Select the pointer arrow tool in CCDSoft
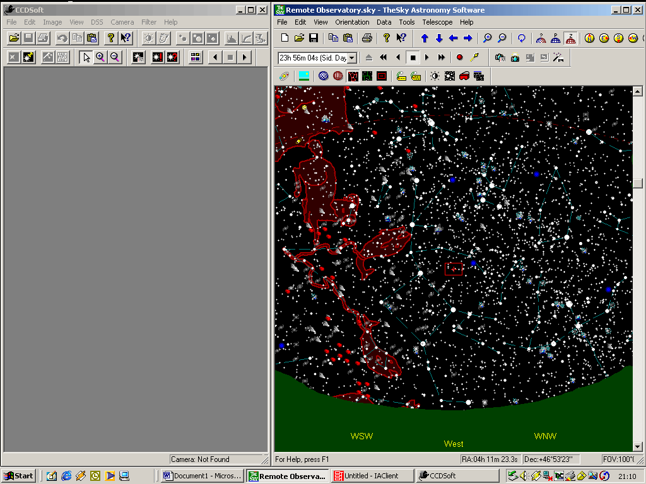Screen dimensions: 646x484 pos(86,57)
